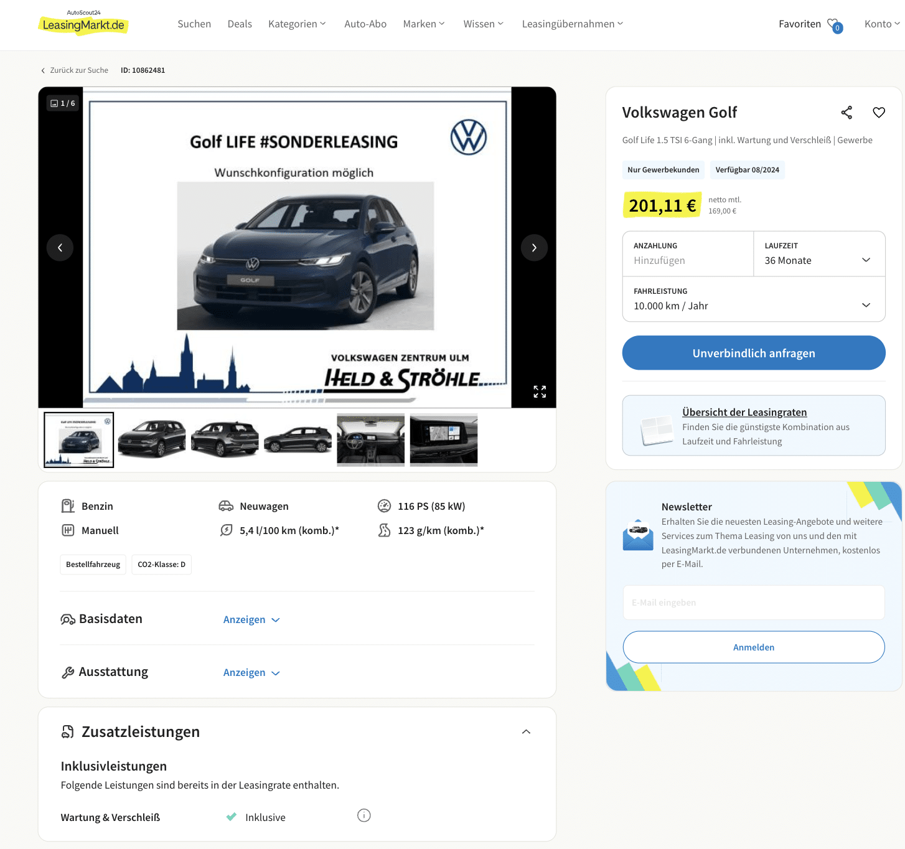Viewport: 905px width, 849px height.
Task: Click the Bestellfahrzeug tag
Action: coord(93,565)
